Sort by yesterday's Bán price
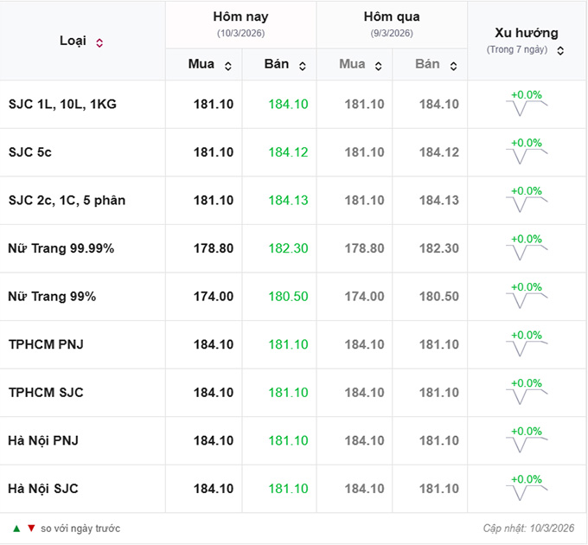Viewport: 588px width, 545px height. 454,66
